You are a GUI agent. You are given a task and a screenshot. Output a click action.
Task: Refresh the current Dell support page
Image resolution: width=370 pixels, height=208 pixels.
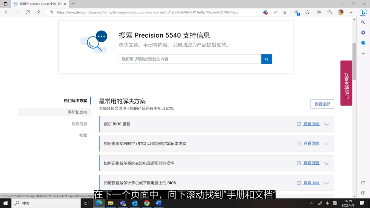tap(28, 12)
